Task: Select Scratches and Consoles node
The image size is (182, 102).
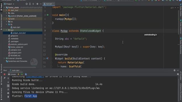Action: point(18,61)
